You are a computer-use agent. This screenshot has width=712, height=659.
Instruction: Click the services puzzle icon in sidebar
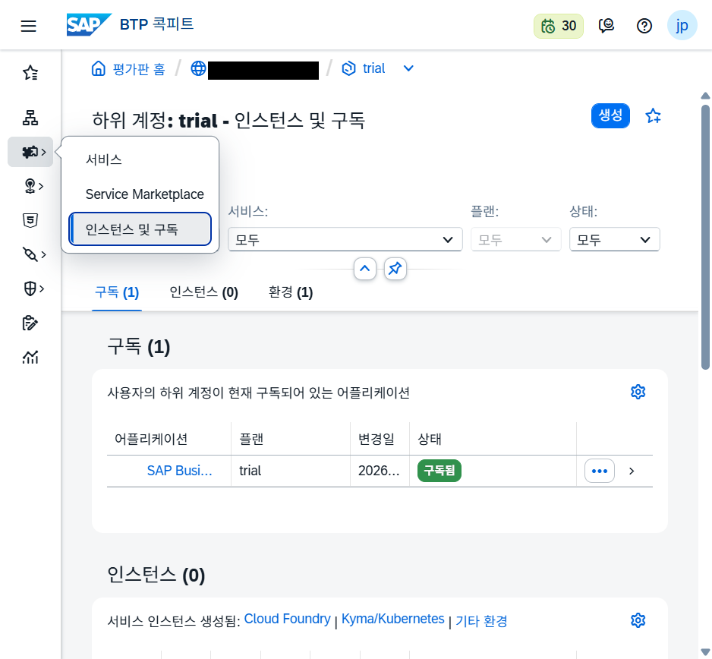tap(30, 152)
